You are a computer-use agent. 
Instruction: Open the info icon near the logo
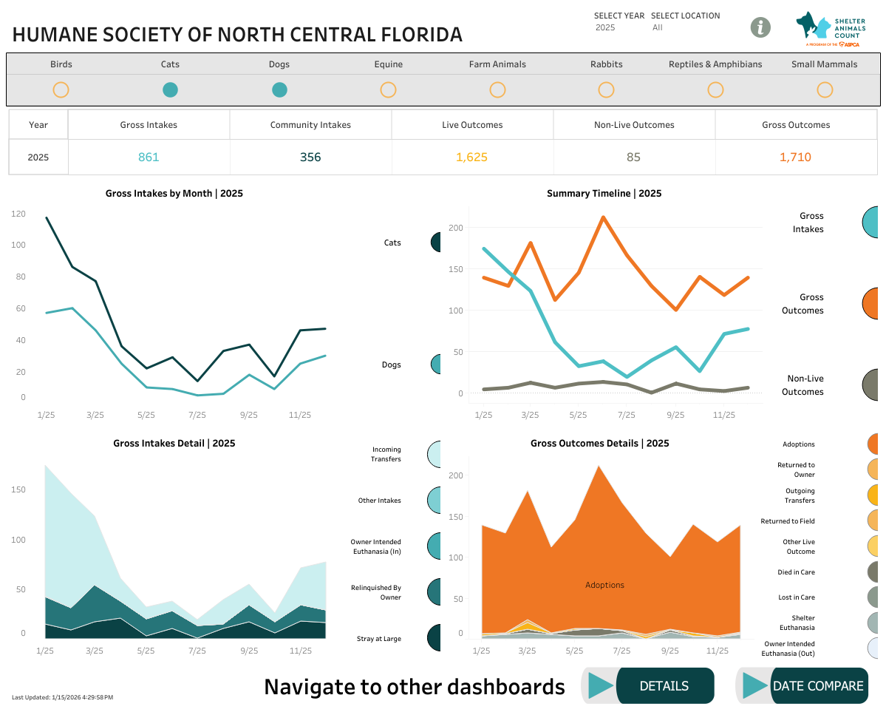coord(760,27)
